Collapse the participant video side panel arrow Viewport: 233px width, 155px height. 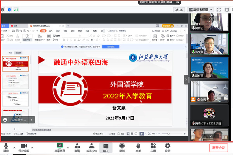click(186, 79)
